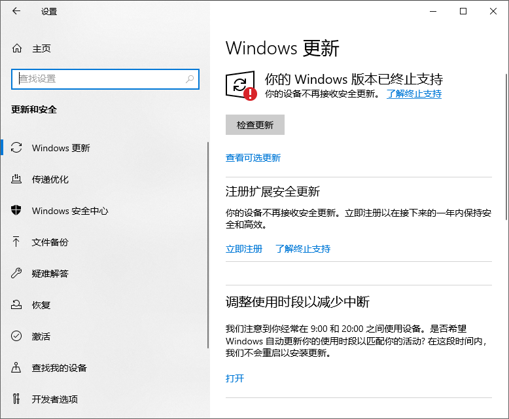
Task: Click the 传递优化 icon
Action: [16, 179]
